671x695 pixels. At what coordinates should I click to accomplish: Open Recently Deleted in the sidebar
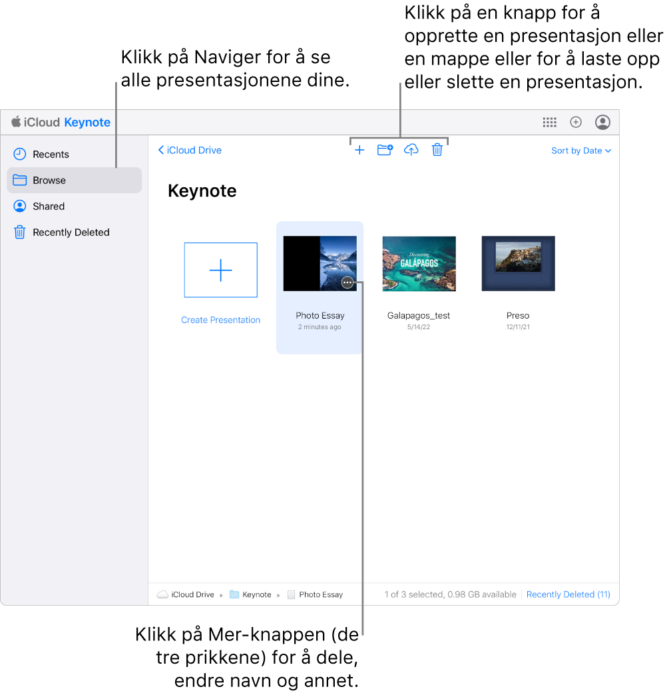[74, 232]
